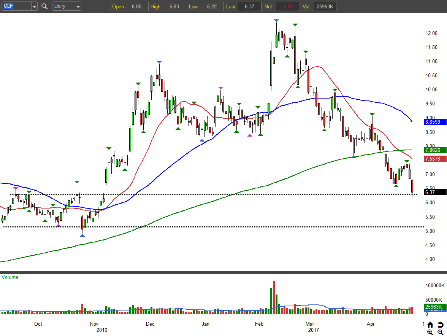The width and height of the screenshot is (447, 336).
Task: Click the green 7.8626 moving average label
Action: [435, 150]
